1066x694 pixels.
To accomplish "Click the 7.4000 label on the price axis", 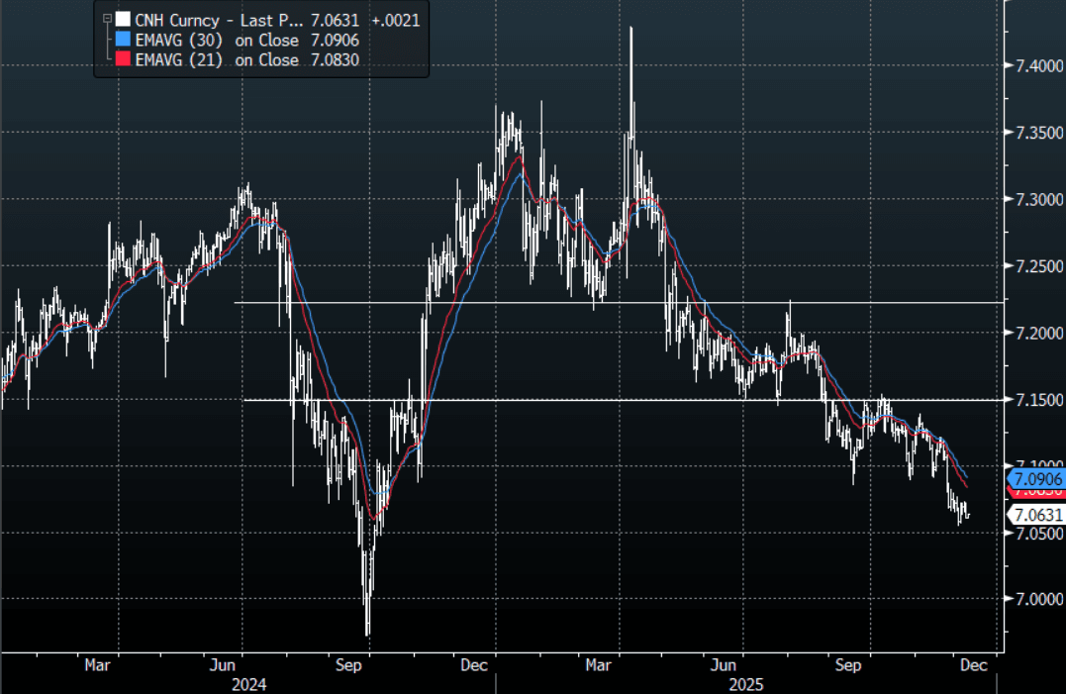I will pyautogui.click(x=1033, y=66).
